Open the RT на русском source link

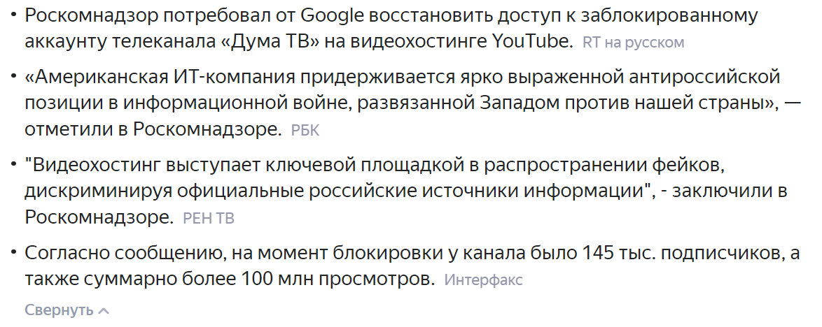633,43
